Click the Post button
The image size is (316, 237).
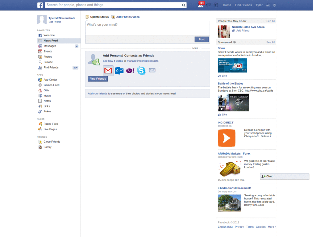tap(202, 39)
